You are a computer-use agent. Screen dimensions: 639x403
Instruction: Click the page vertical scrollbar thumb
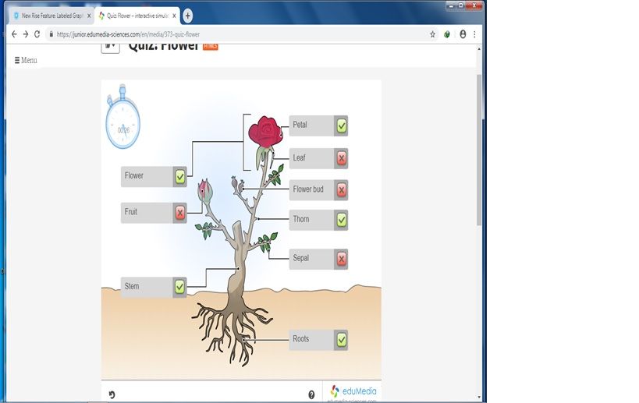pyautogui.click(x=479, y=150)
